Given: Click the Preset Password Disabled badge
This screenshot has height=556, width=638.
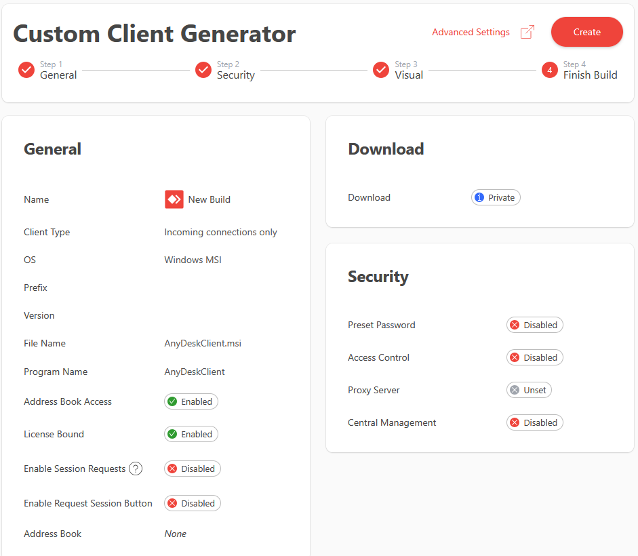Looking at the screenshot, I should click(x=535, y=325).
